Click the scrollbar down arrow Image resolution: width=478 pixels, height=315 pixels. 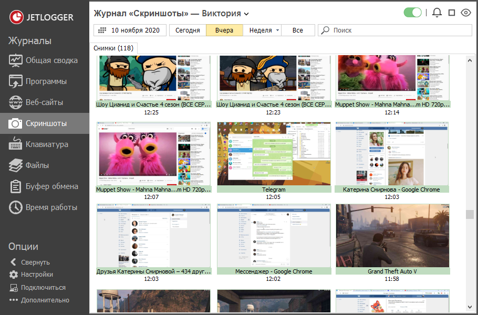pyautogui.click(x=470, y=307)
